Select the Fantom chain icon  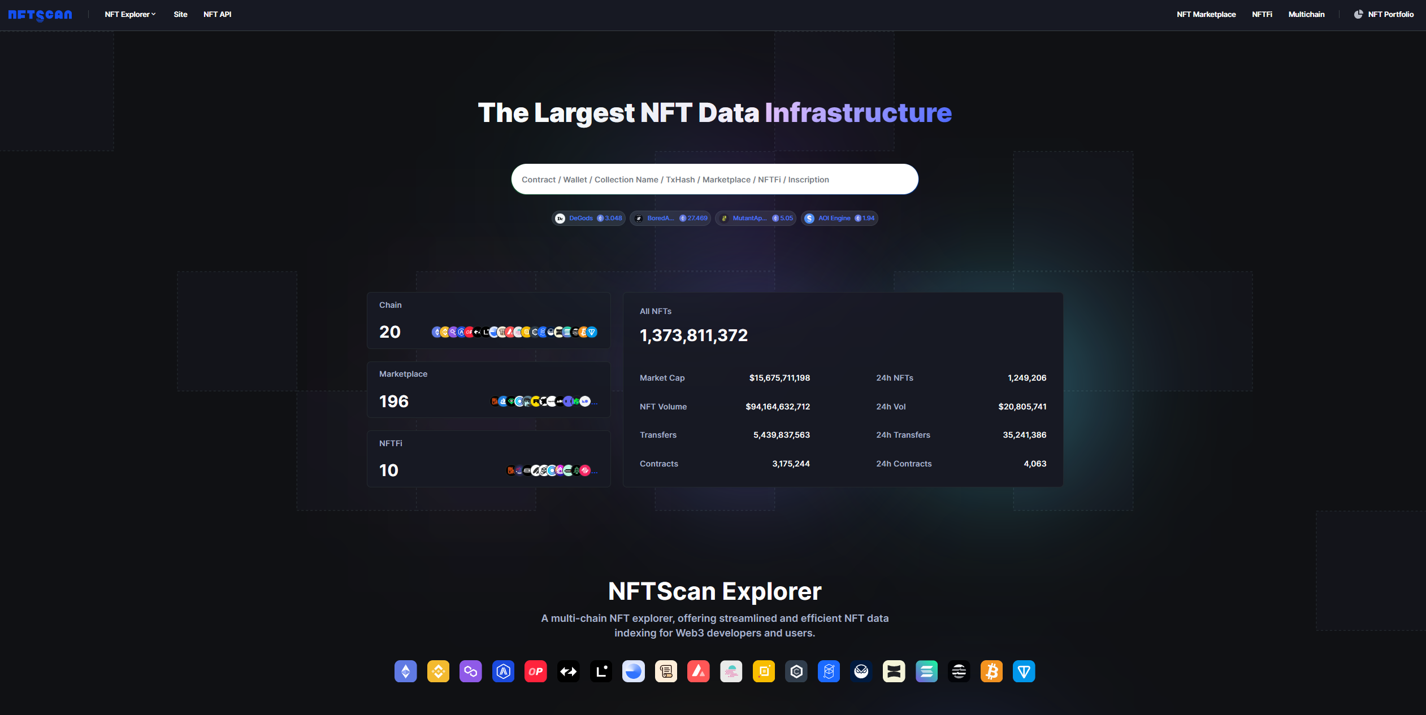click(x=829, y=672)
